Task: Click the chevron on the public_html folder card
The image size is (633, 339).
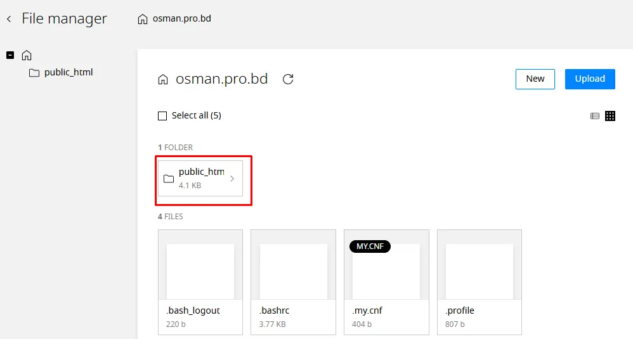Action: (x=232, y=179)
